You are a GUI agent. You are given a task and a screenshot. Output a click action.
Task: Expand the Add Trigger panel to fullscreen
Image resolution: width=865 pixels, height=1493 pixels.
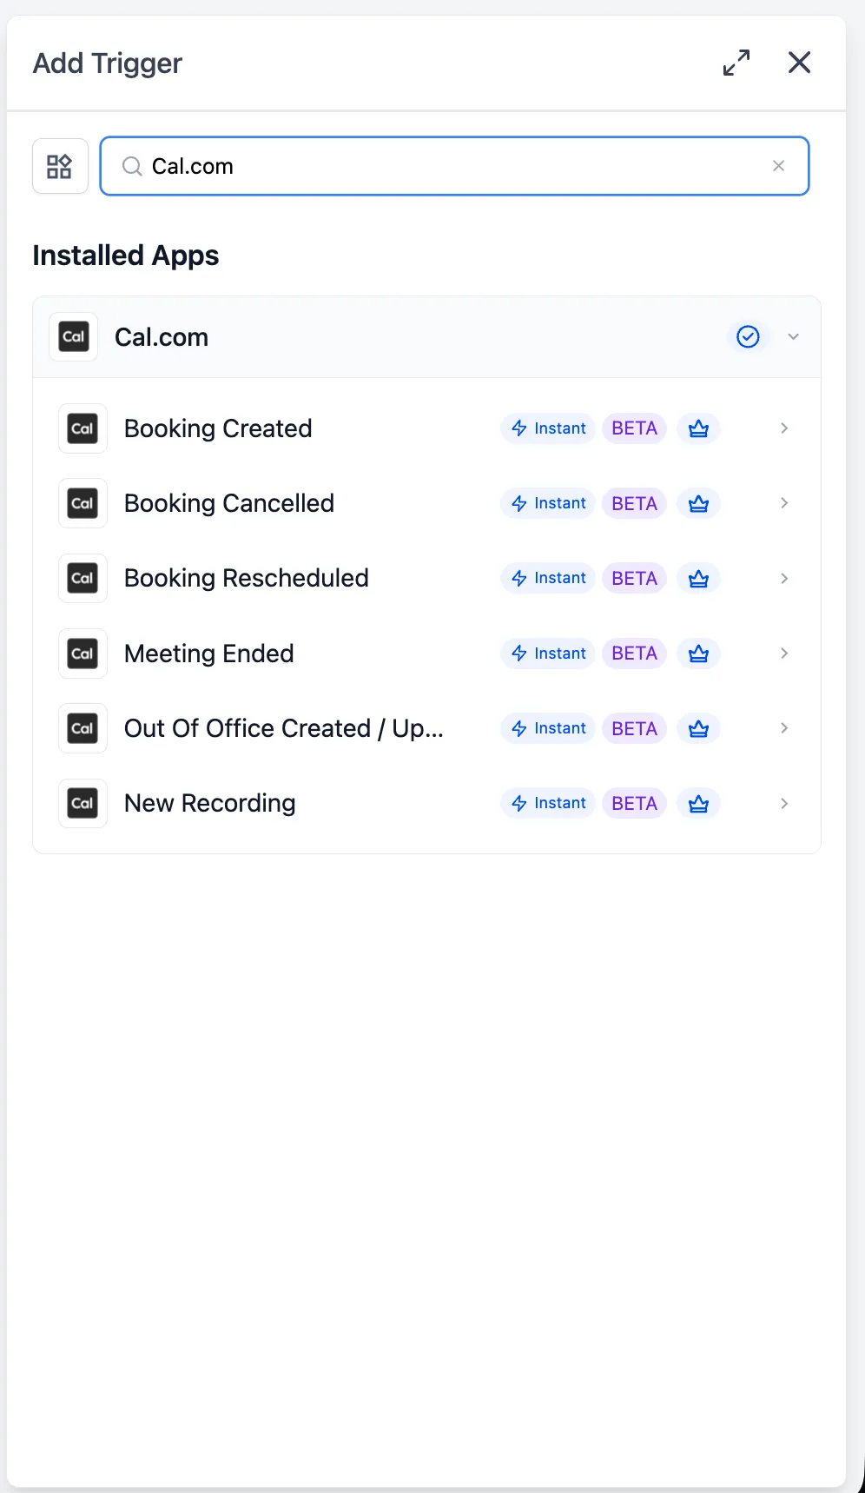tap(736, 63)
